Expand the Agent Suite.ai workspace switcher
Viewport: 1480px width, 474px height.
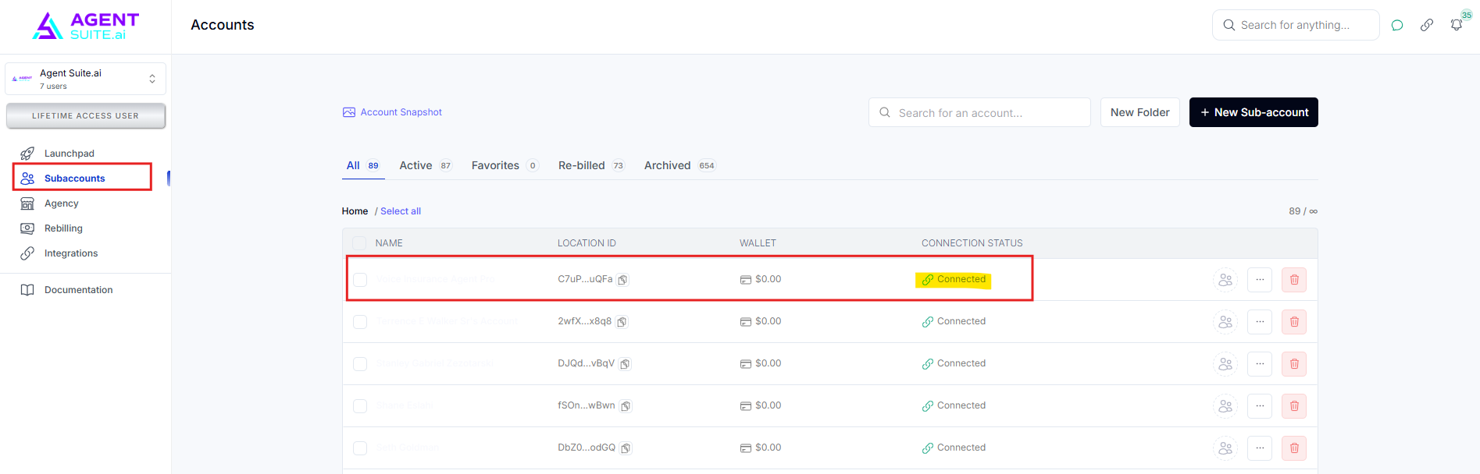point(85,79)
